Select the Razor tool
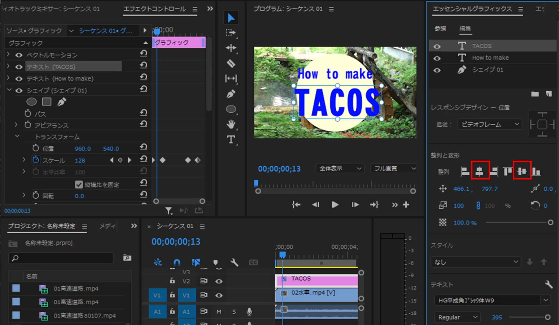Screen dimensions: 559x325 (x=231, y=64)
